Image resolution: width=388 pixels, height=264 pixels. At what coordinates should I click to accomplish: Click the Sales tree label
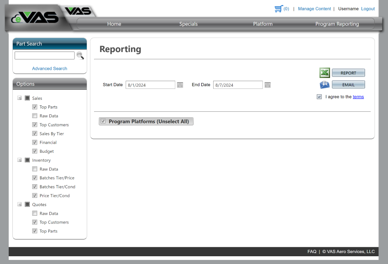[x=37, y=98]
